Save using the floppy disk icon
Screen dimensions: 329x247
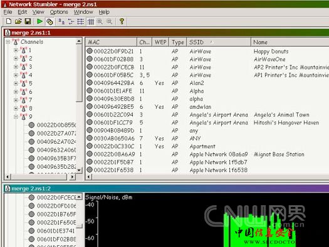coord(28,21)
